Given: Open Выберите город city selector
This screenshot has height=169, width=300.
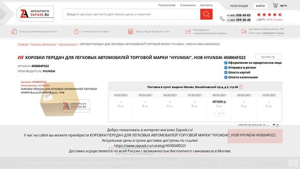Looking at the screenshot, I should pos(273,33).
